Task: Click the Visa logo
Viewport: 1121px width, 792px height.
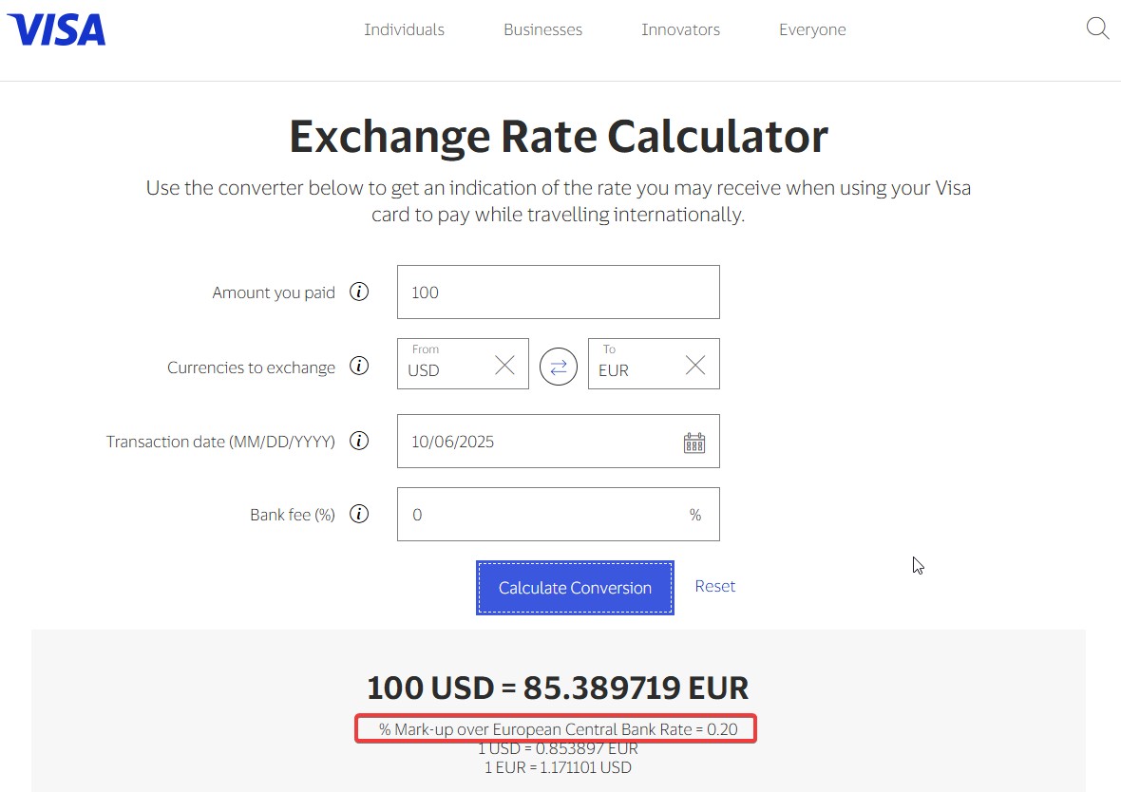Action: (x=57, y=29)
